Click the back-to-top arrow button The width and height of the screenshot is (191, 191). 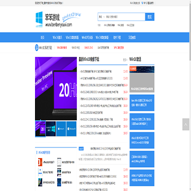[x=186, y=124]
